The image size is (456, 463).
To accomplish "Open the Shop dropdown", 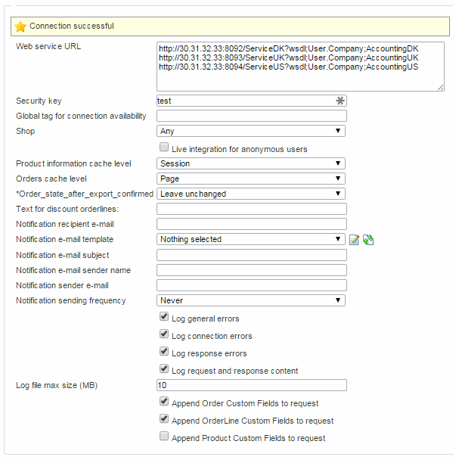I will 251,131.
